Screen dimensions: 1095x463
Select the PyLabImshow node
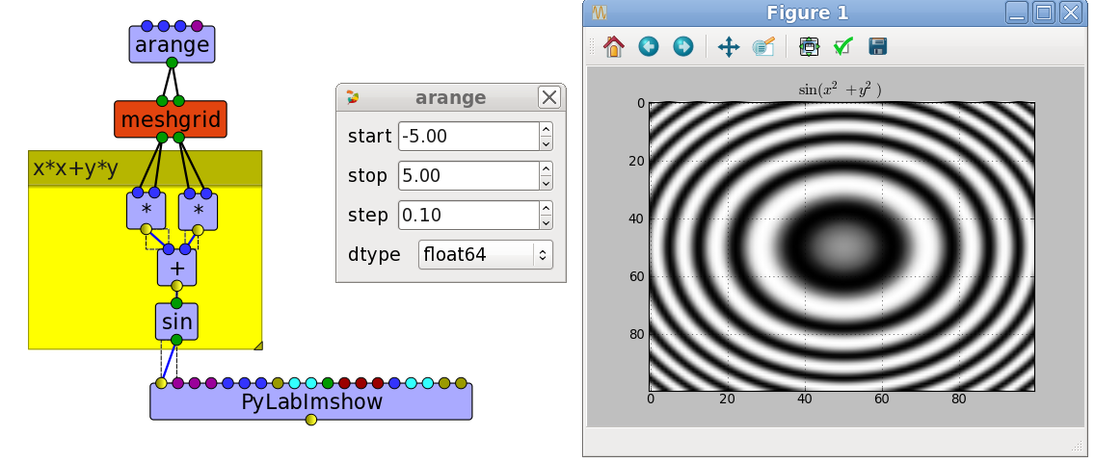click(x=310, y=401)
